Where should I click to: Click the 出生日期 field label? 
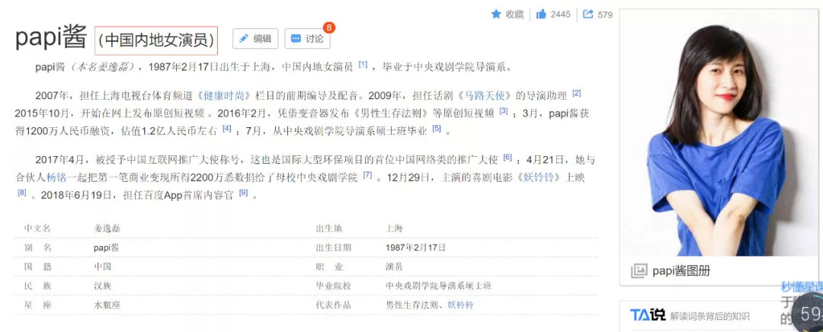[x=333, y=247]
